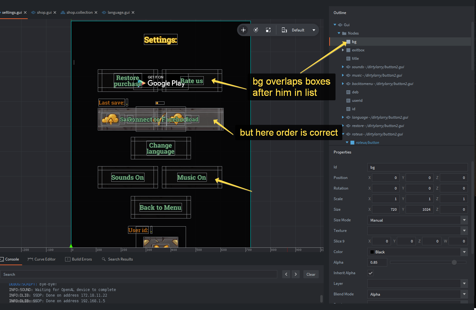Viewport: 476px width, 310px height.
Task: Open the Size Mode dropdown
Action: 464,220
